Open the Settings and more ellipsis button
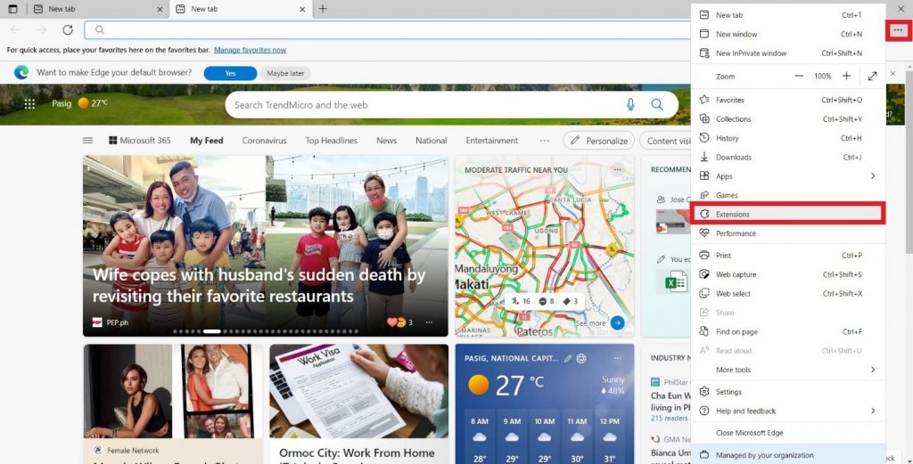913x464 pixels. coord(898,30)
